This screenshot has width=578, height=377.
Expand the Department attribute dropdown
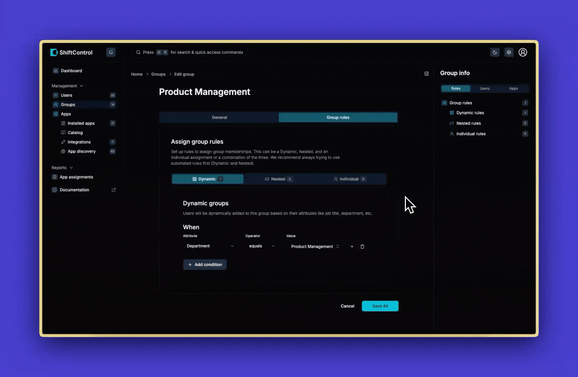point(210,246)
